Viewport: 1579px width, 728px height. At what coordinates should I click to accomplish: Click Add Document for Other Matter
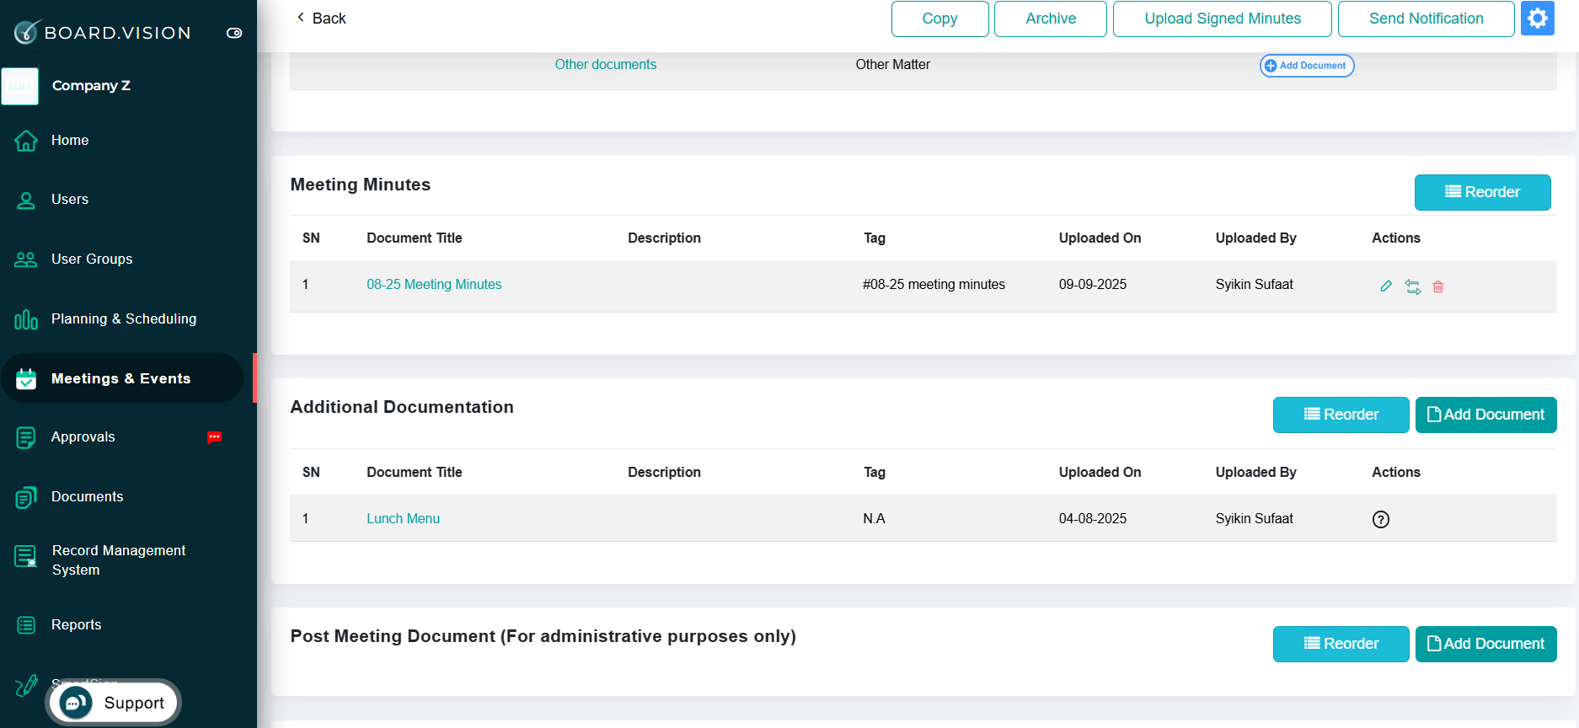pos(1307,66)
